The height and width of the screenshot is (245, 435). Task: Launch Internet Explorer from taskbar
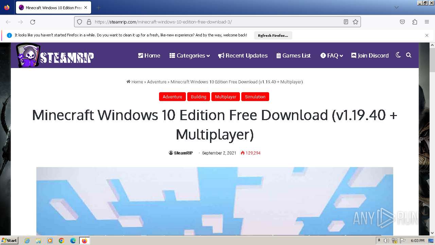pos(27,241)
